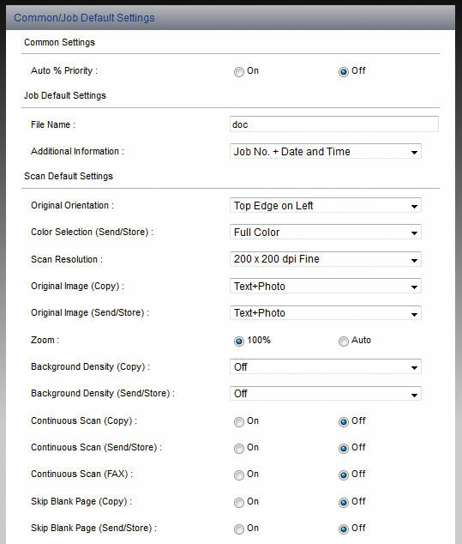Open the Scan Resolution dropdown
The width and height of the screenshot is (462, 544).
point(325,259)
